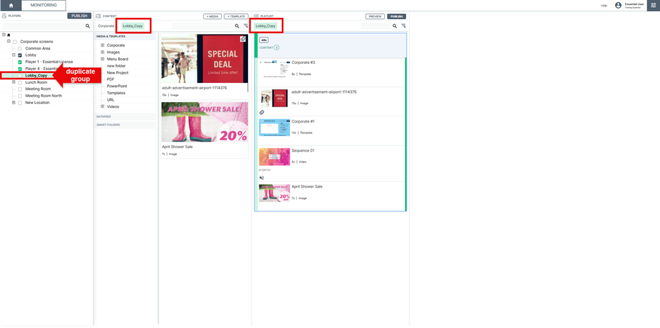Search players with the magnifier icon
Image resolution: width=660 pixels, height=328 pixels.
88,26
